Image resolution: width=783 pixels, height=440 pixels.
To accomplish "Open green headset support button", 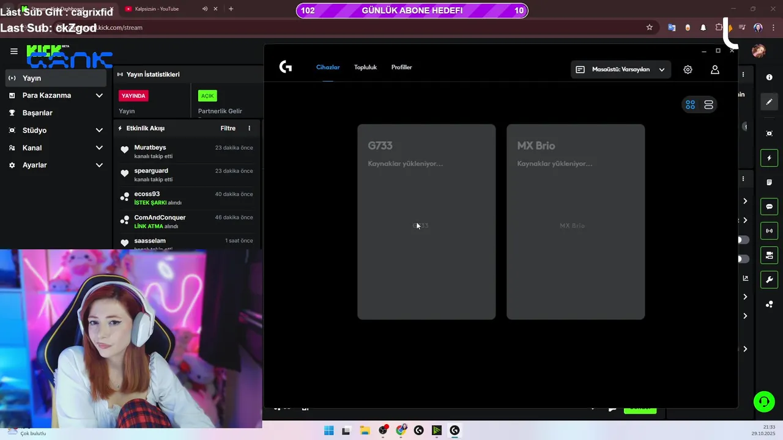I will click(763, 402).
